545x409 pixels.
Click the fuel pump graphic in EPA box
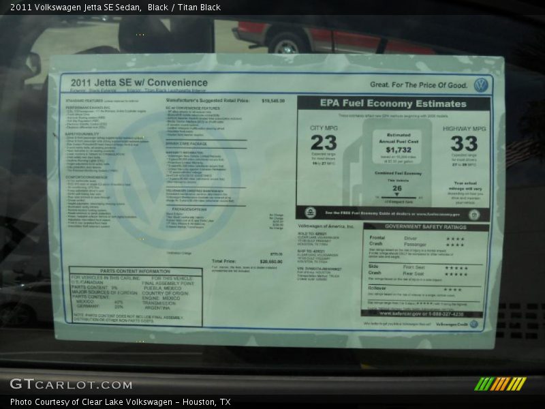(x=388, y=162)
